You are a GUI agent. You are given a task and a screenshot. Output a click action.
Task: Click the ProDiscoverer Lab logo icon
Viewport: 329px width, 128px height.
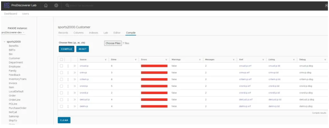tap(7, 5)
